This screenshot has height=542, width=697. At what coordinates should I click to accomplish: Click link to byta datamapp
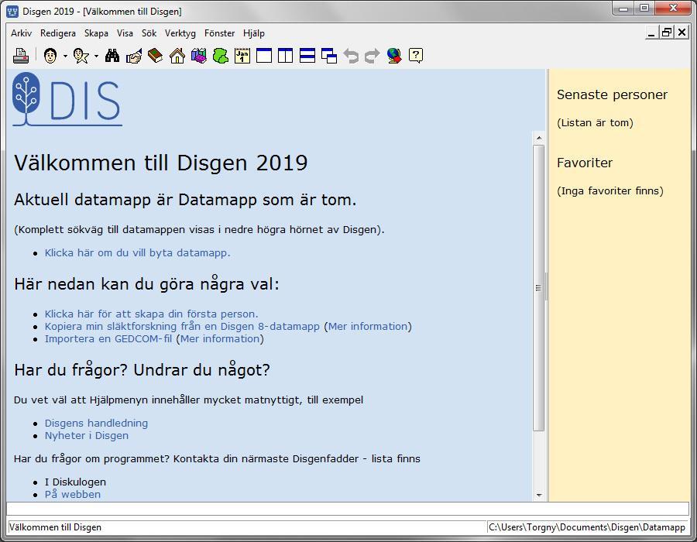(137, 252)
